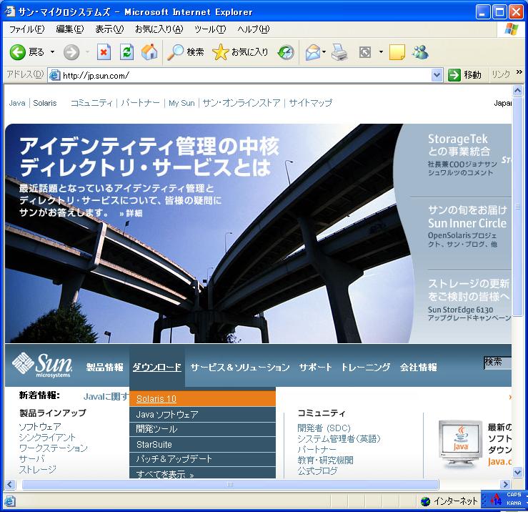Click the yellow note toolbar icon
528x512 pixels.
click(x=397, y=52)
